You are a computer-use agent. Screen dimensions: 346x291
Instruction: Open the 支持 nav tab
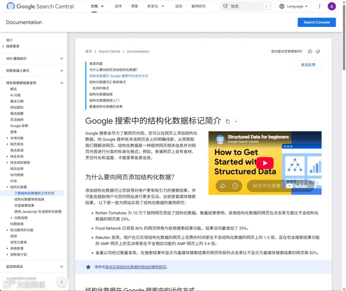coord(118,6)
